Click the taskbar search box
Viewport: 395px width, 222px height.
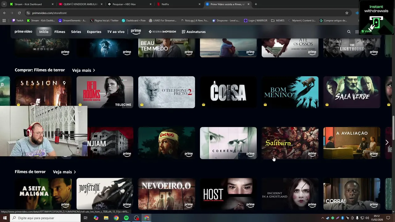(x=45, y=218)
